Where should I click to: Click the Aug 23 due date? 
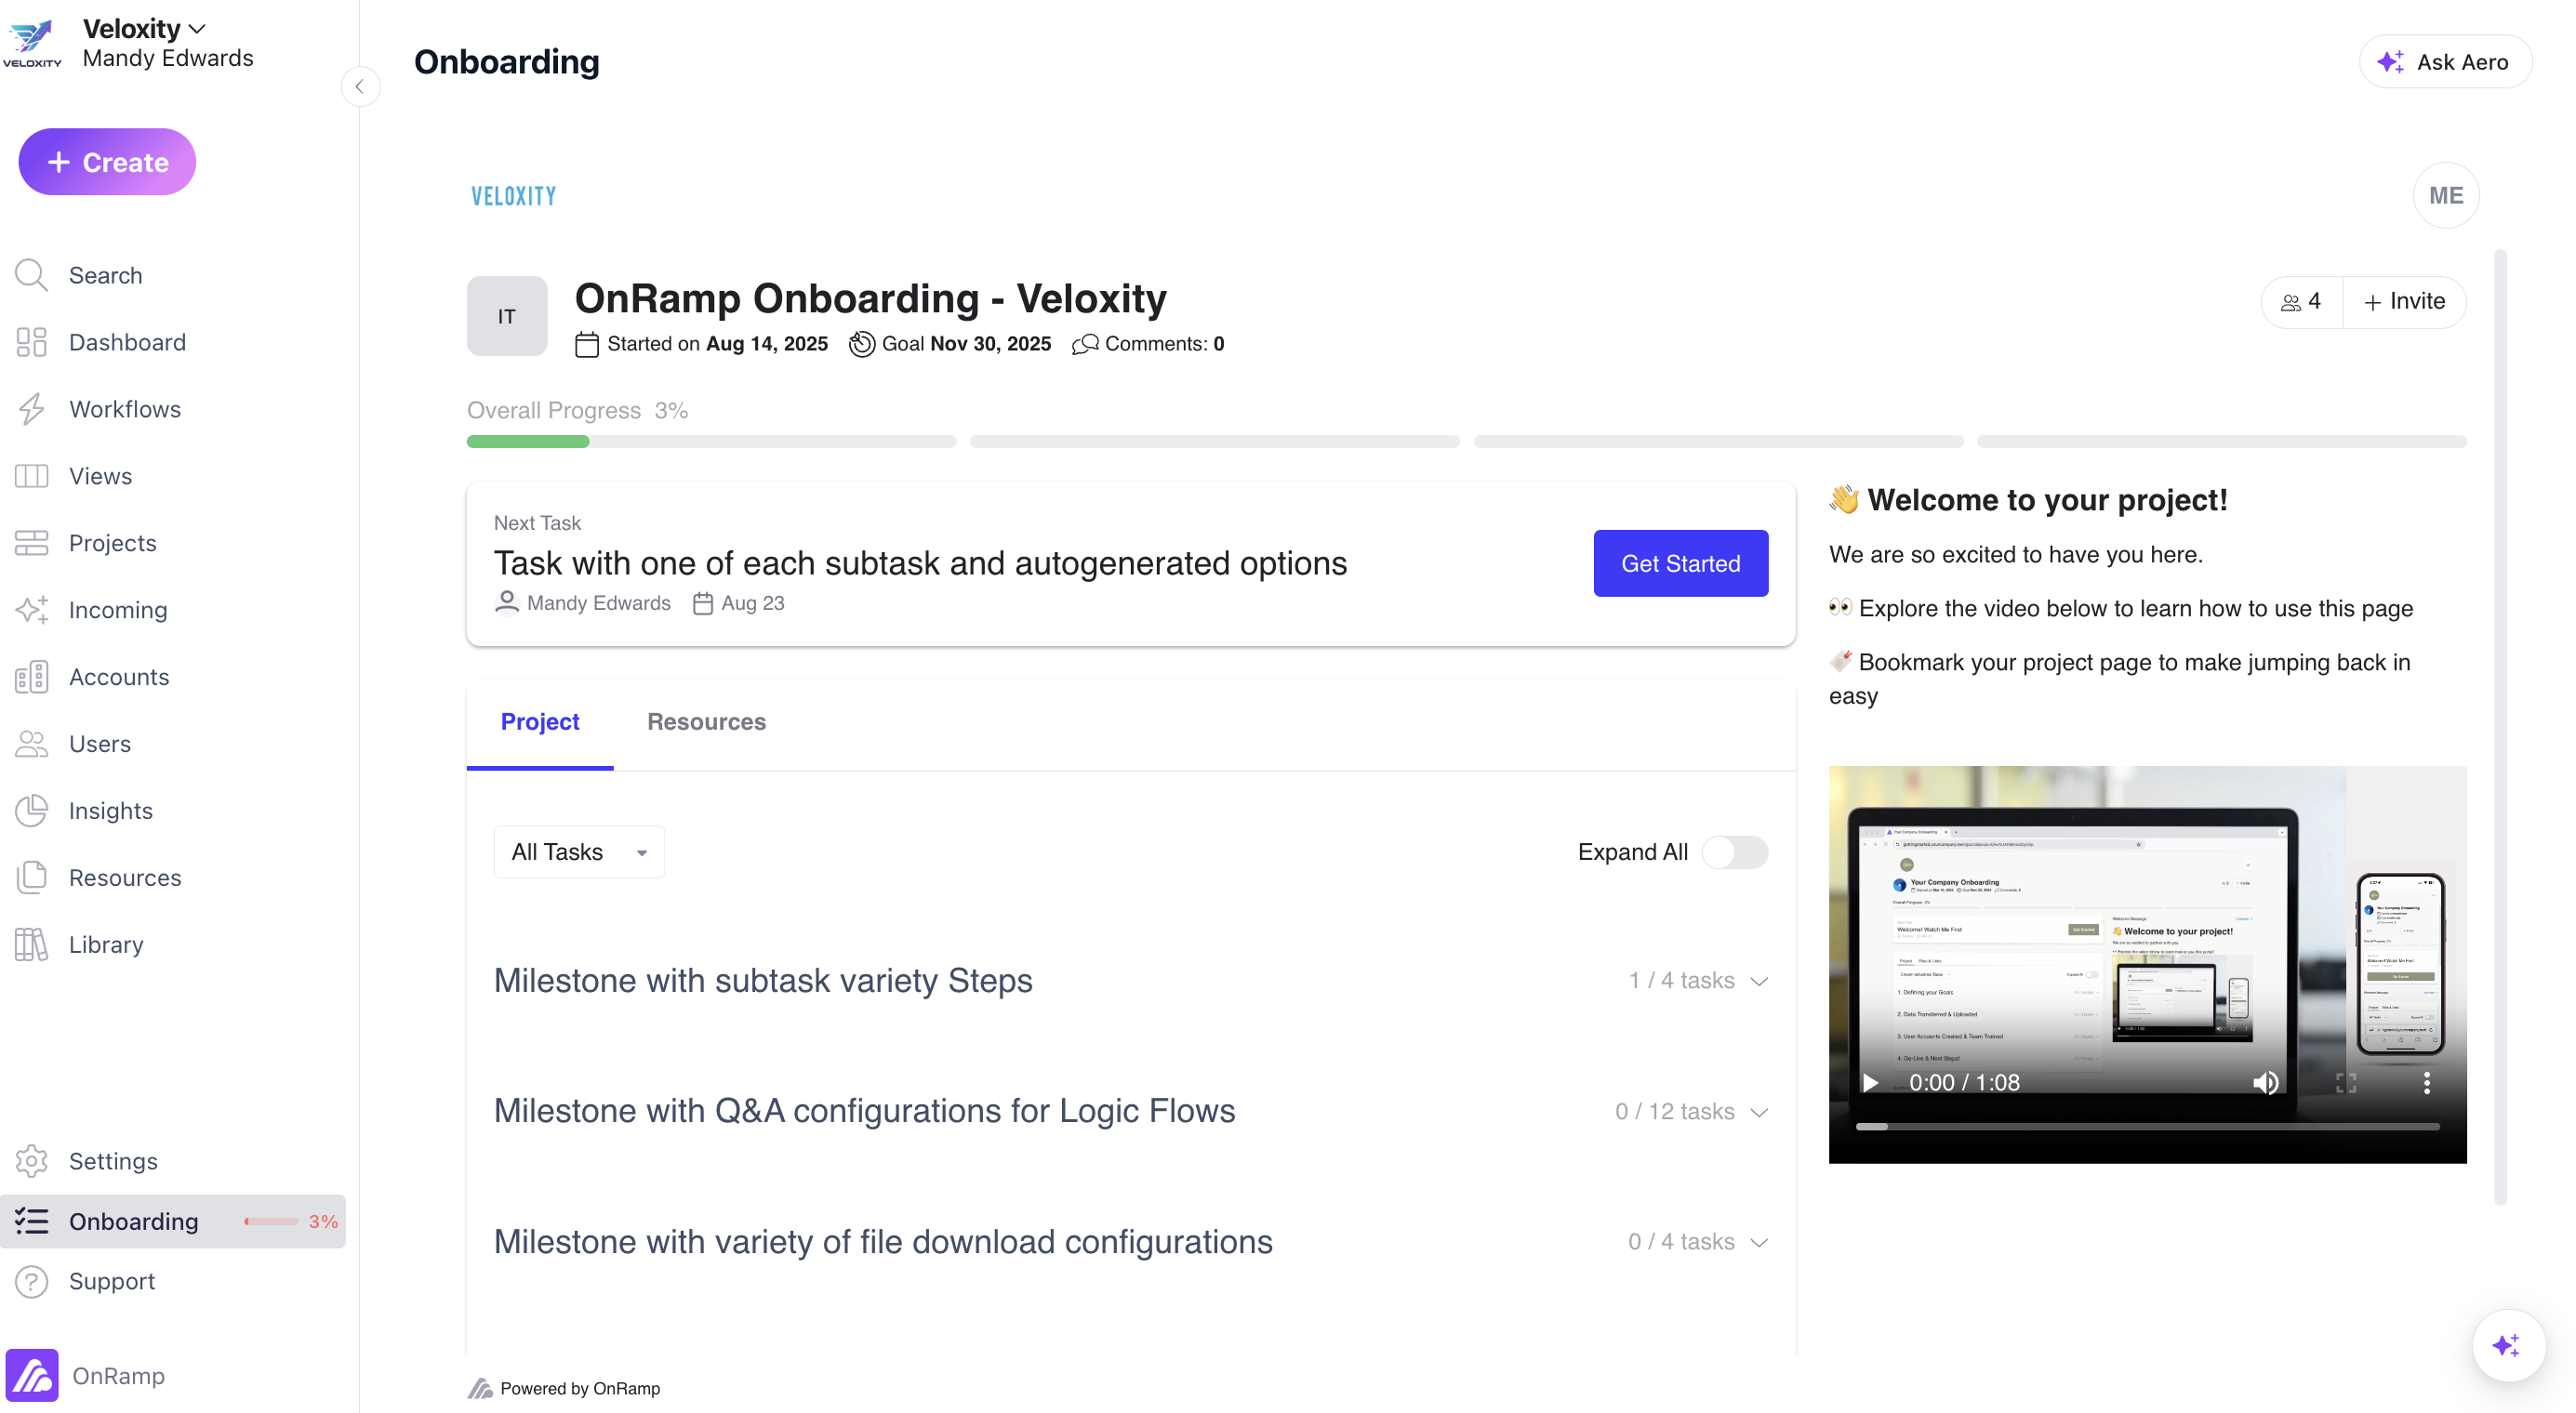[752, 602]
